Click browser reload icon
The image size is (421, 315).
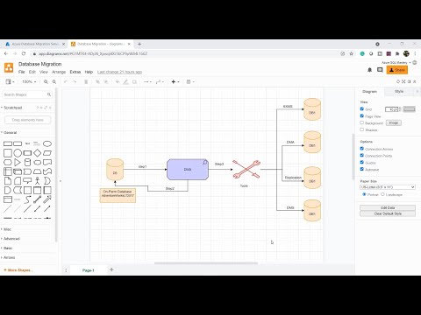point(24,53)
